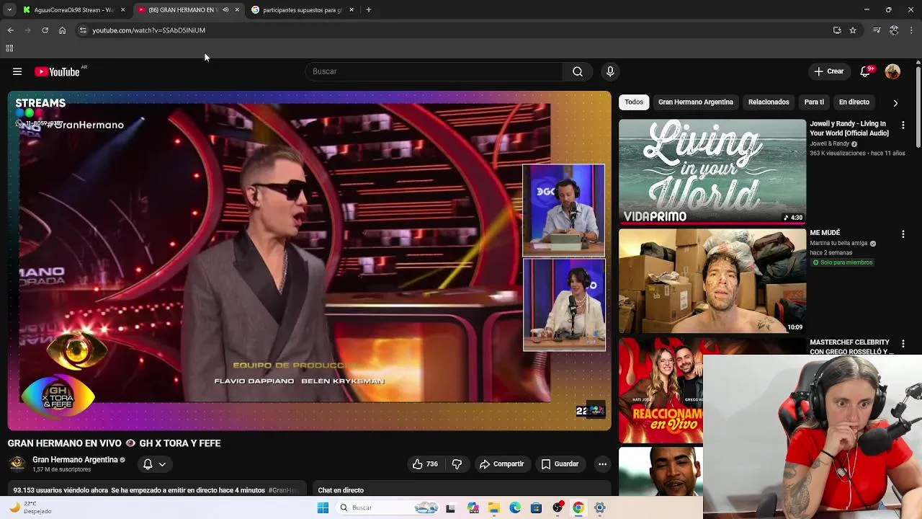922x519 pixels.
Task: Click the Compartir button
Action: [502, 464]
